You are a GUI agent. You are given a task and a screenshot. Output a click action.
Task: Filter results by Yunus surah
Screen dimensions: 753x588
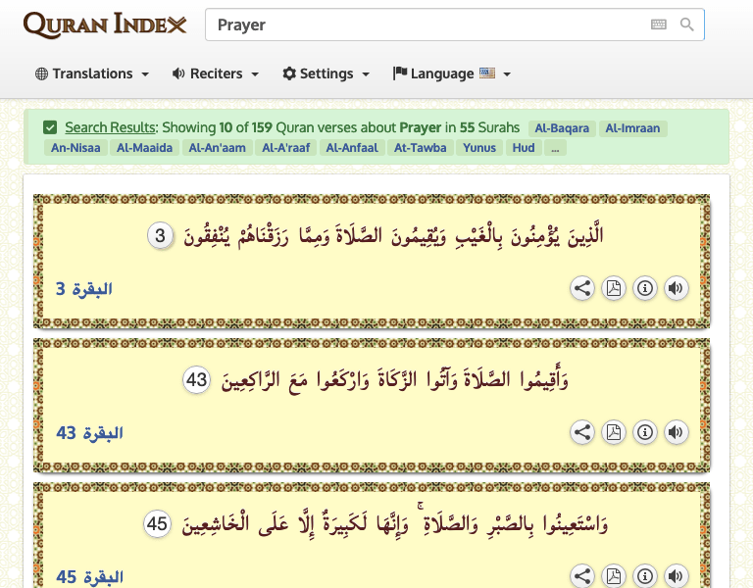click(x=479, y=147)
